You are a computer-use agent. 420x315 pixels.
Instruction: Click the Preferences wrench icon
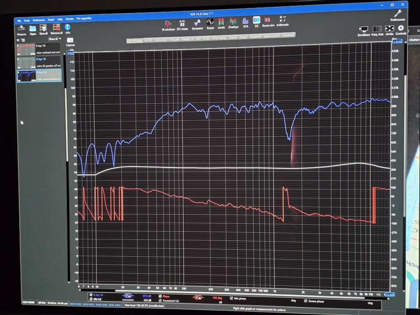tap(397, 16)
